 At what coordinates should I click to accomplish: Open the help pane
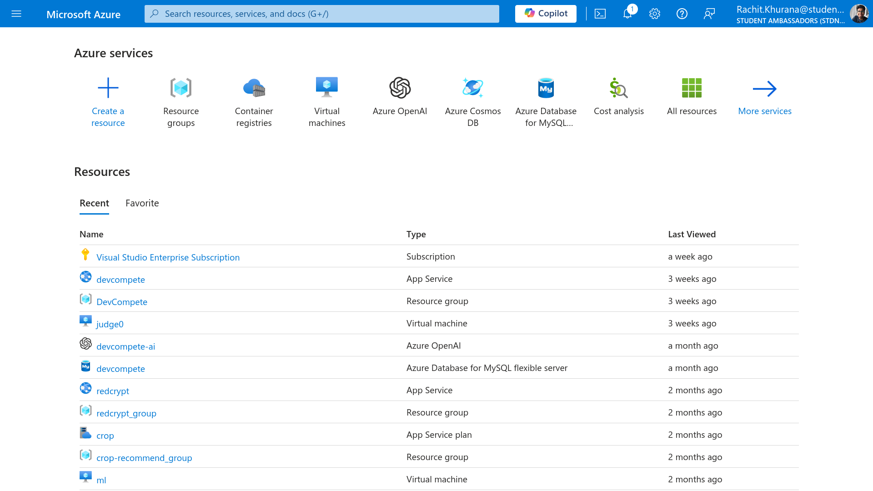point(682,14)
